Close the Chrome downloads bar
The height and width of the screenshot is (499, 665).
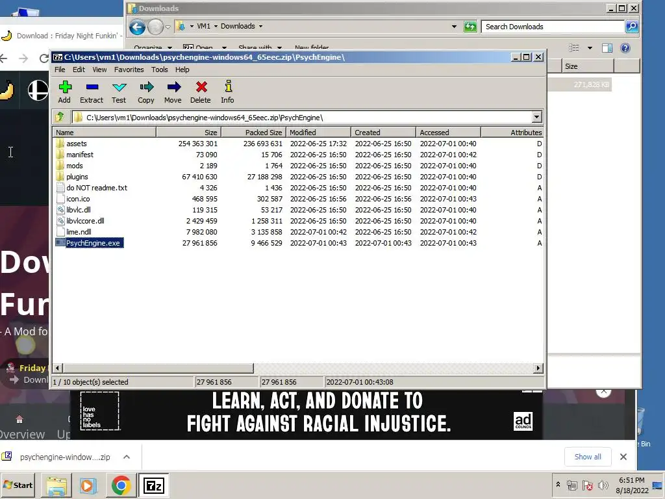click(x=623, y=457)
